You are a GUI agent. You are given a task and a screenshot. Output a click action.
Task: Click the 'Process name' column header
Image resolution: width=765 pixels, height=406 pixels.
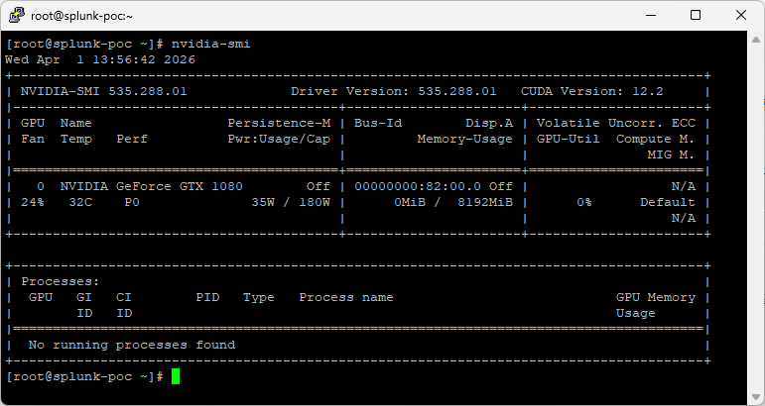click(346, 297)
